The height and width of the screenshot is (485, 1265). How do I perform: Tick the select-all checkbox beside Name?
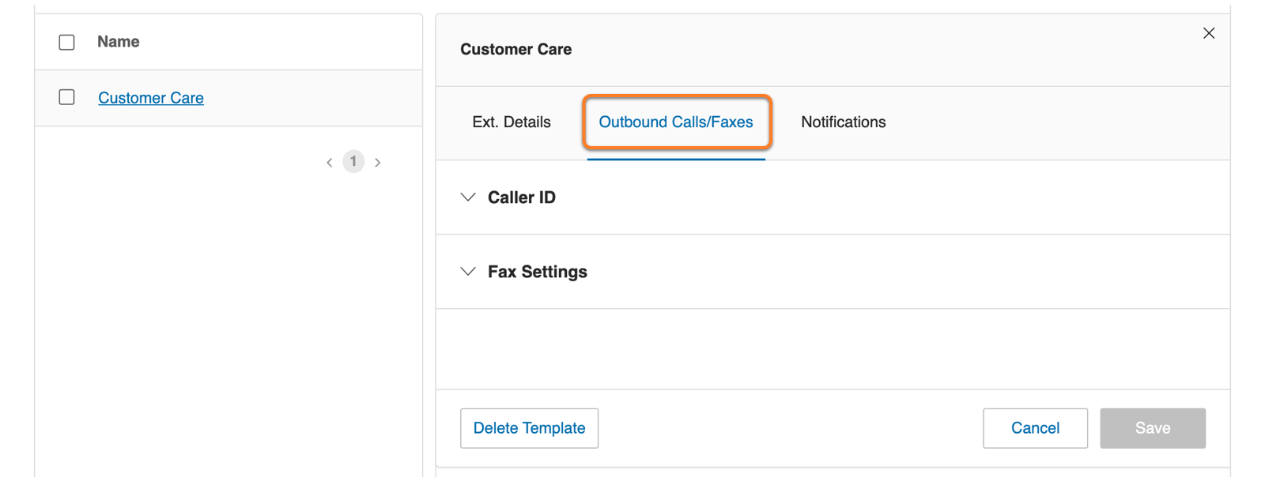tap(67, 43)
